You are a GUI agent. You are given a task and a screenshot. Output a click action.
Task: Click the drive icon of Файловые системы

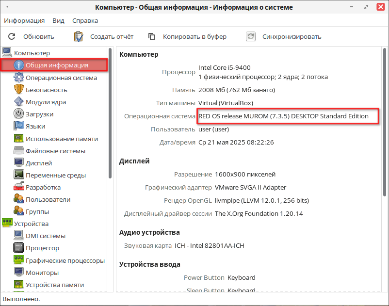(18, 150)
